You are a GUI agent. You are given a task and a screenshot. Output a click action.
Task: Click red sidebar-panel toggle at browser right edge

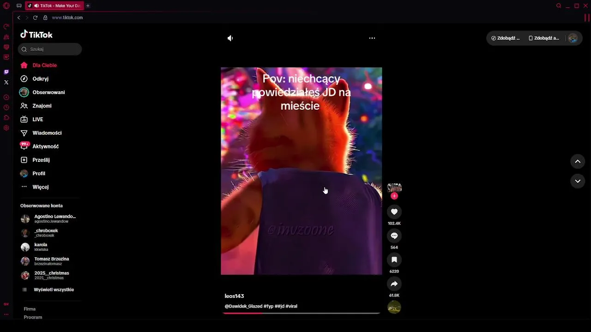587,18
